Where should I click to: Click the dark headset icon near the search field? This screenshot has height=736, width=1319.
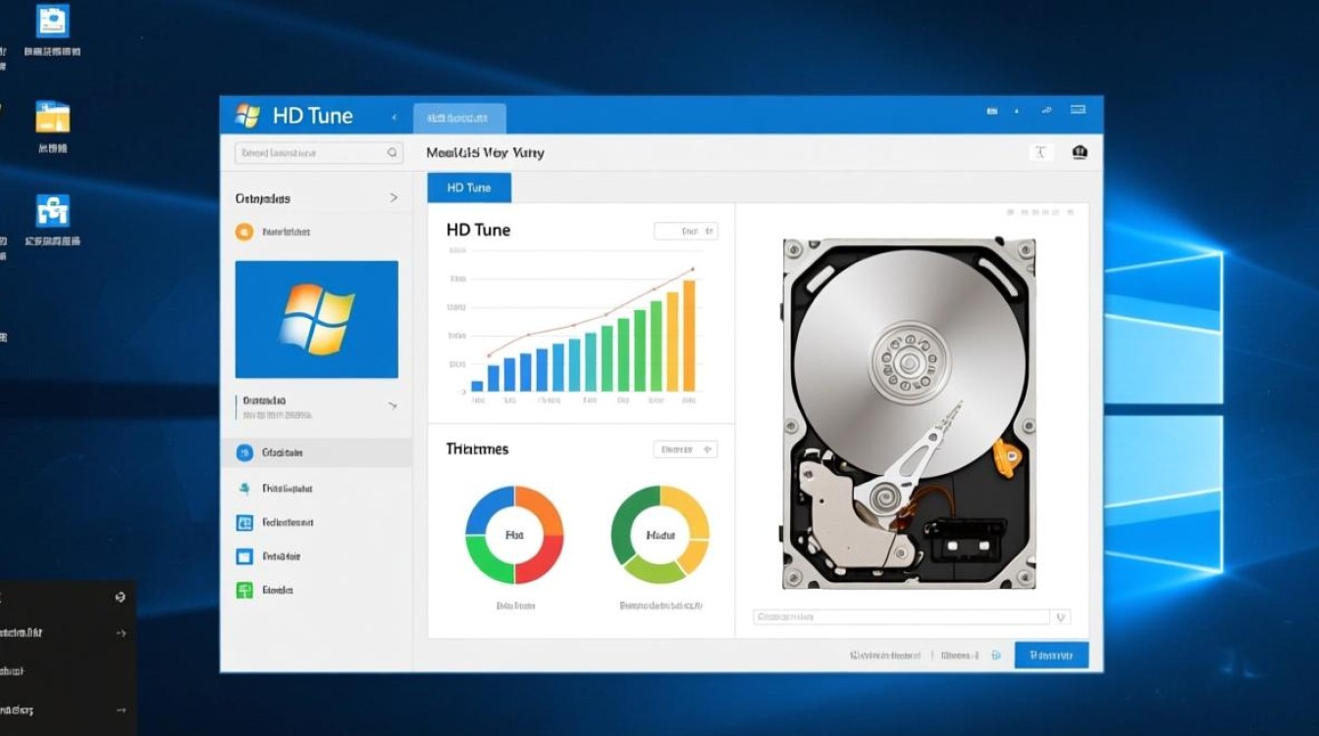click(1080, 152)
